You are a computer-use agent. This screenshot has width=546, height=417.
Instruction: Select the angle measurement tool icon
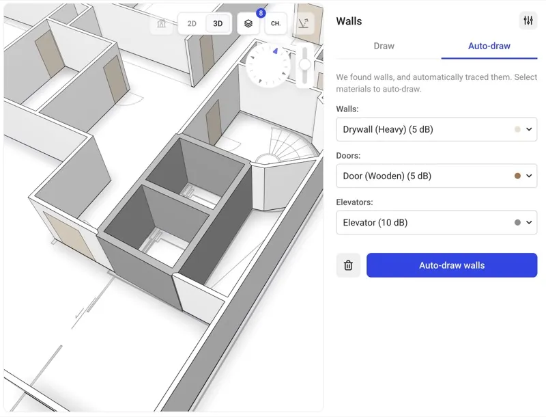[304, 23]
